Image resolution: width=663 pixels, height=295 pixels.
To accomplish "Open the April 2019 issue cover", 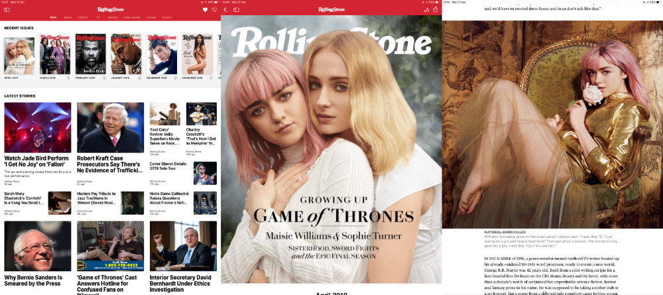I will [x=19, y=54].
